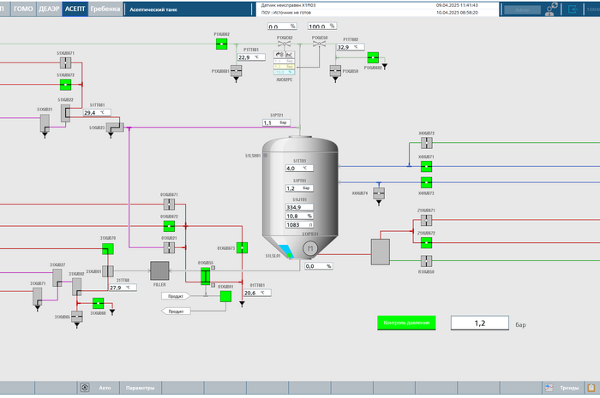Click the green valve 21XGB72 on right
Screen dimensions: 600x398
[x=426, y=242]
